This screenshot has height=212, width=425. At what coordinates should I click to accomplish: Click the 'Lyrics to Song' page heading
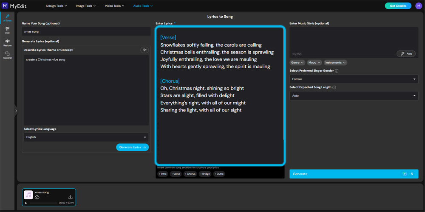tap(220, 17)
